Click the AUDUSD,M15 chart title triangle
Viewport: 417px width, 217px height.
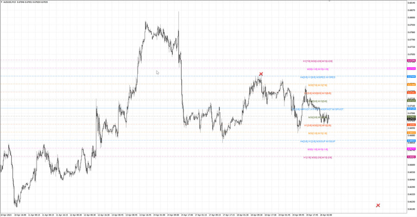click(x=1, y=2)
